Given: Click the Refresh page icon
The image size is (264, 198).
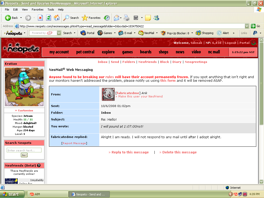Looking at the screenshot, I should pos(49,18).
